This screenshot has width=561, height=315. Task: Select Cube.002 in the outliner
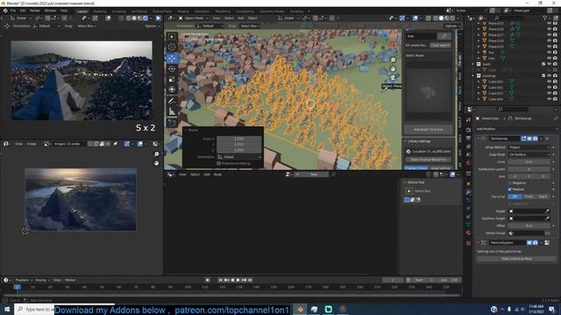coord(495,87)
